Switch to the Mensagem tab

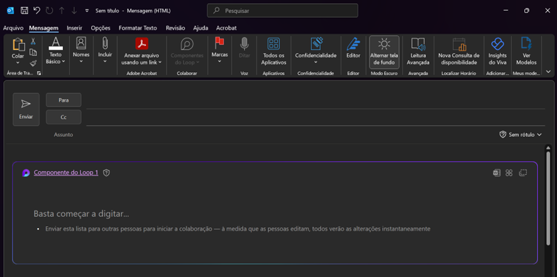(x=44, y=28)
